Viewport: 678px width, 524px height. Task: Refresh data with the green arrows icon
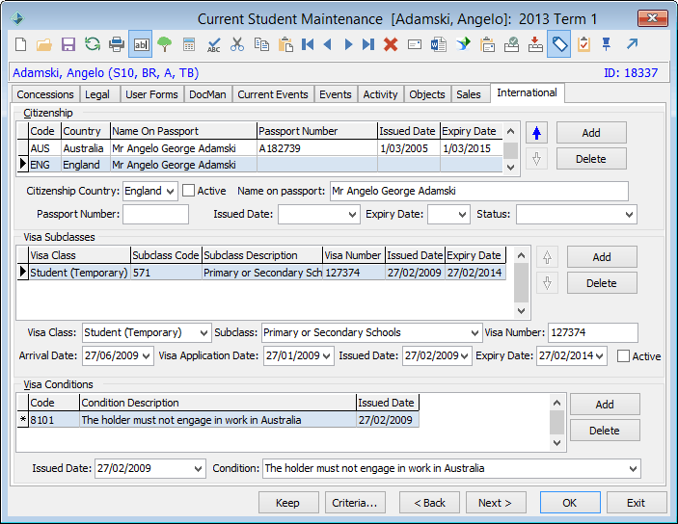[x=92, y=44]
